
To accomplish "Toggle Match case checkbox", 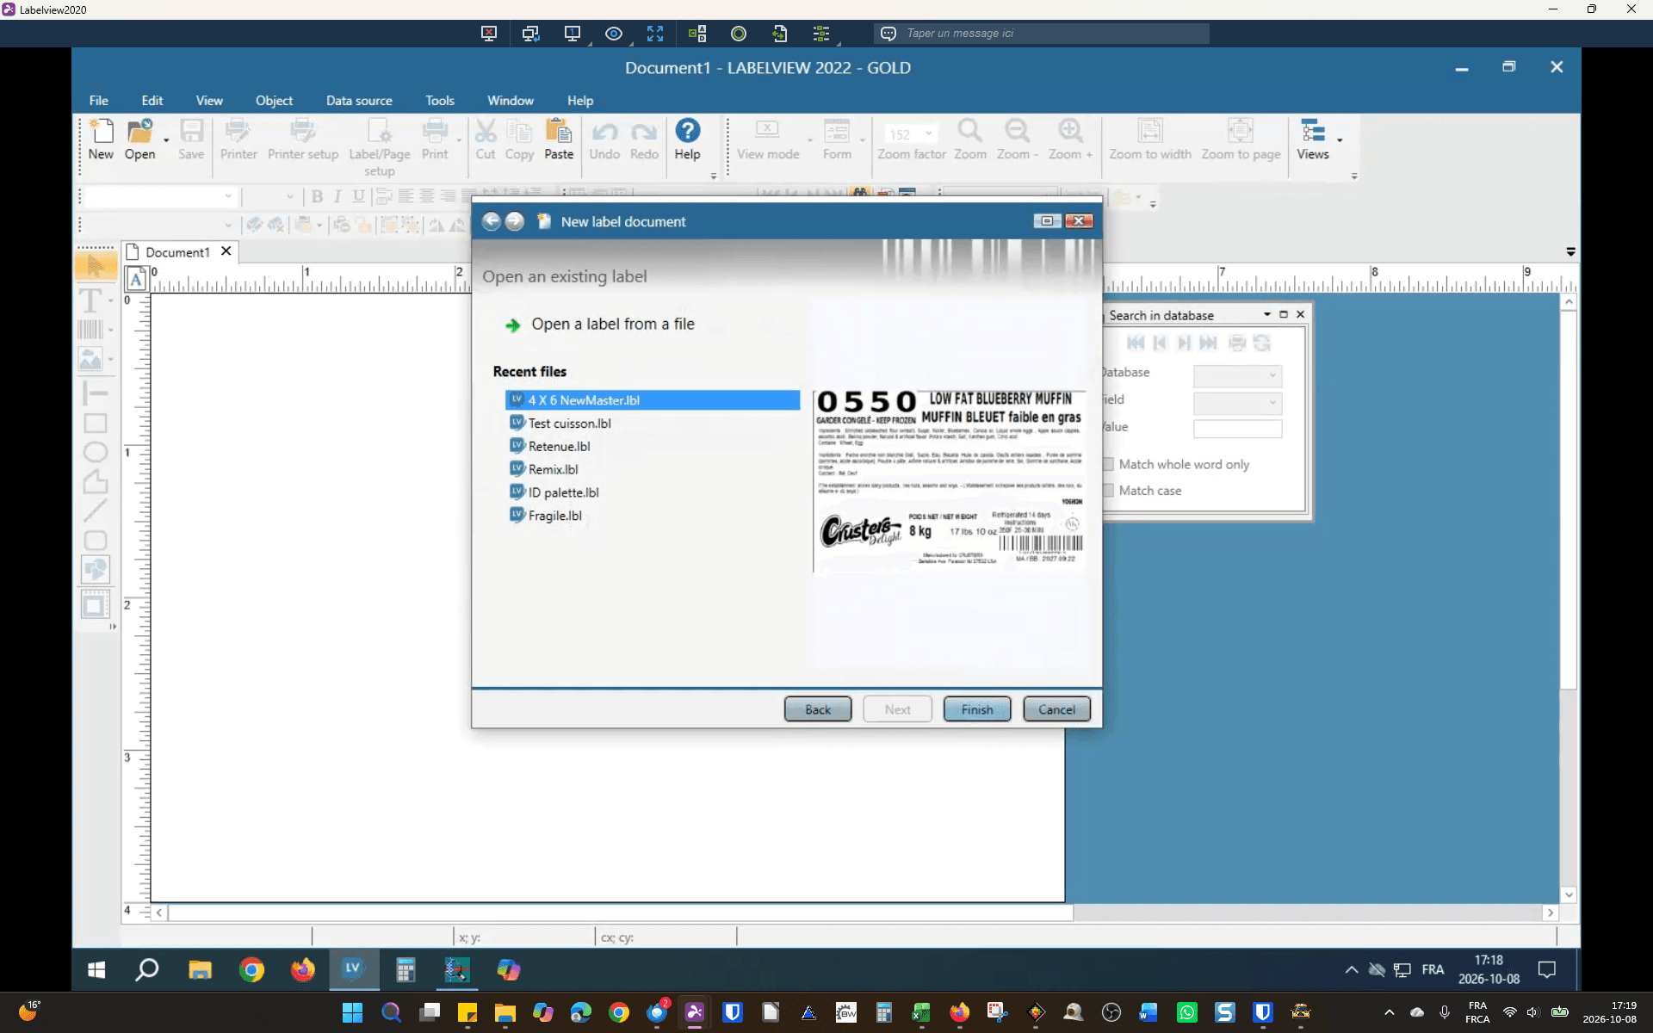I will [x=1108, y=491].
